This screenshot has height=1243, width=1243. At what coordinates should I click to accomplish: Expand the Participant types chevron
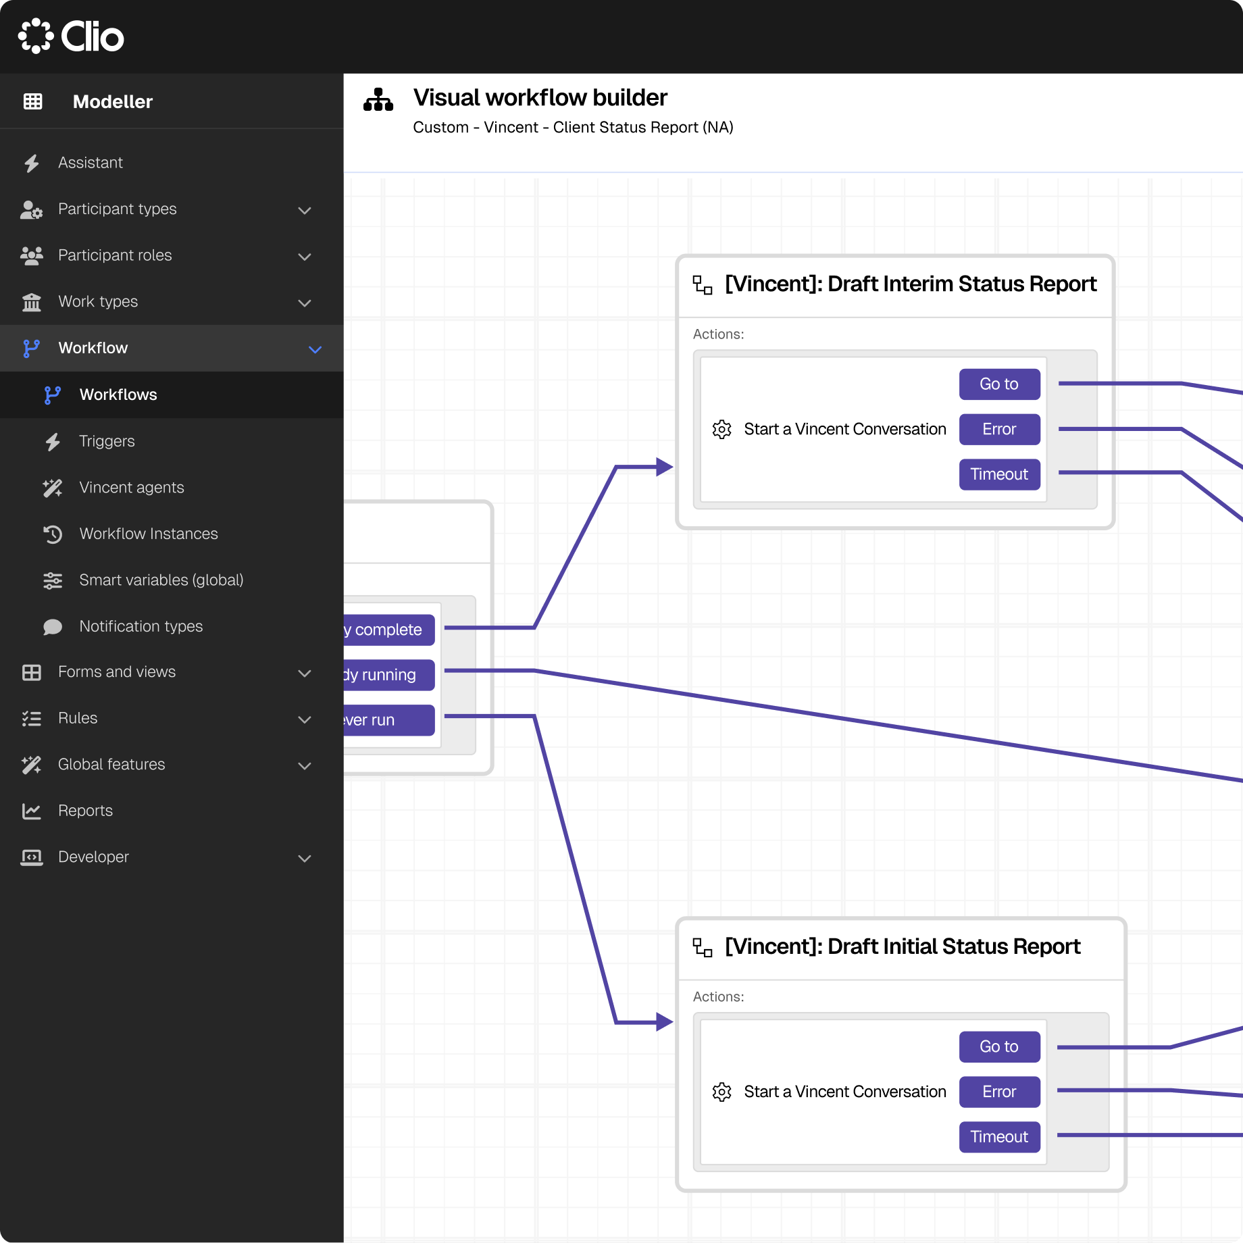click(x=305, y=210)
